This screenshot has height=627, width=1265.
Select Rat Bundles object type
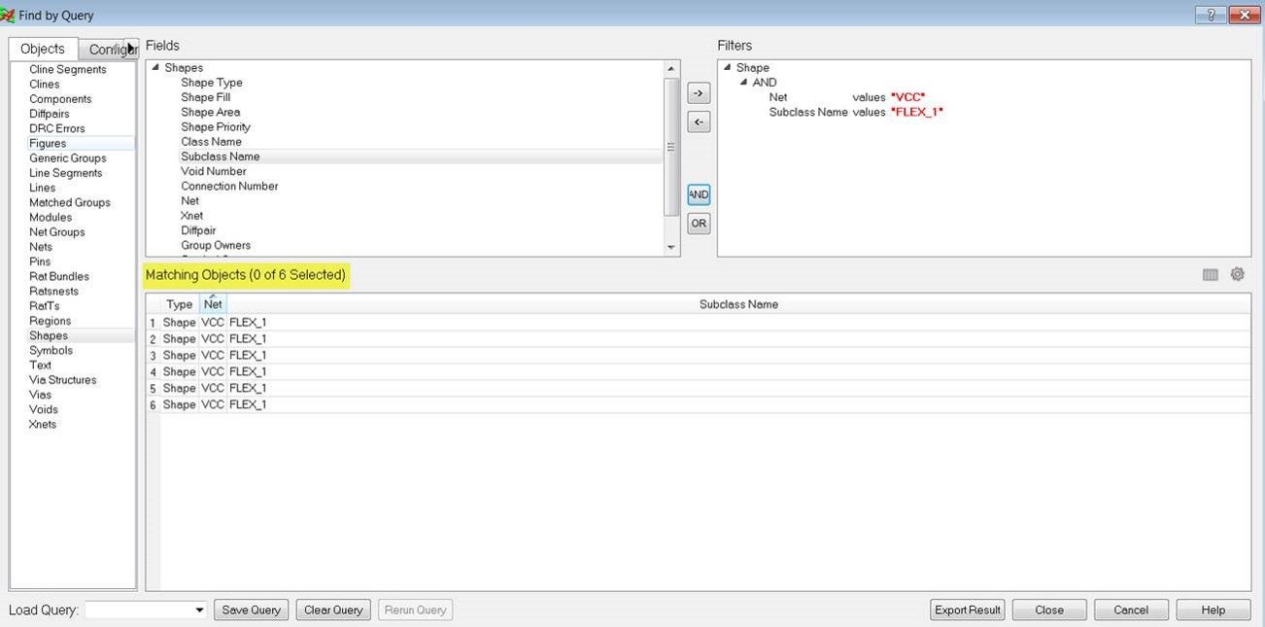tap(59, 277)
